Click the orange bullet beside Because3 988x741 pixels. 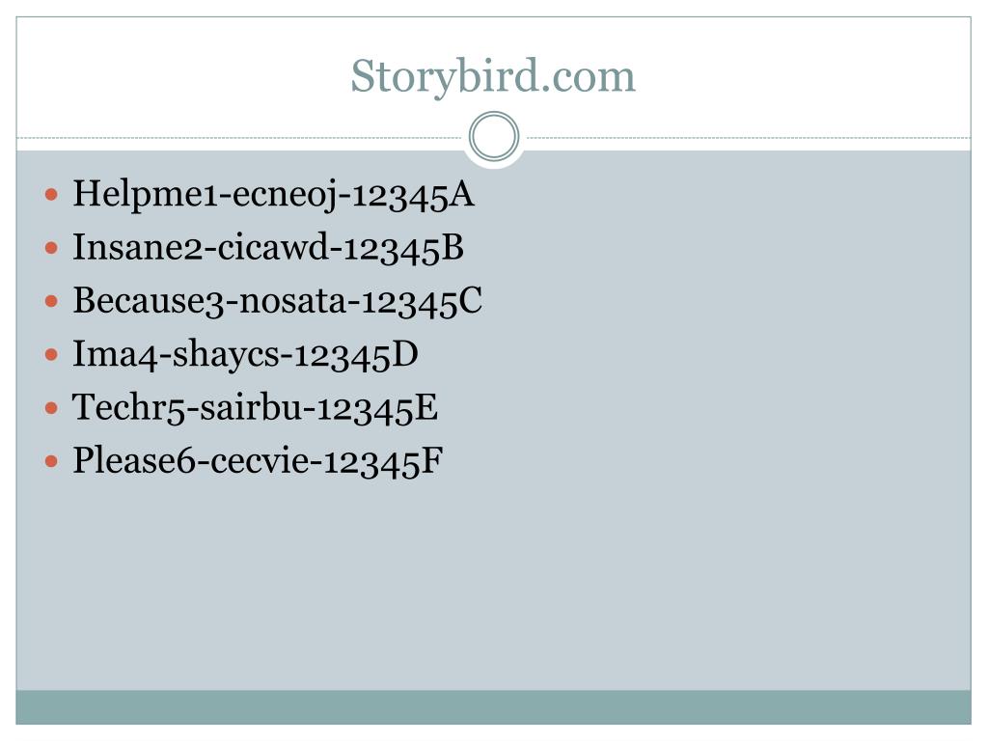coord(52,301)
